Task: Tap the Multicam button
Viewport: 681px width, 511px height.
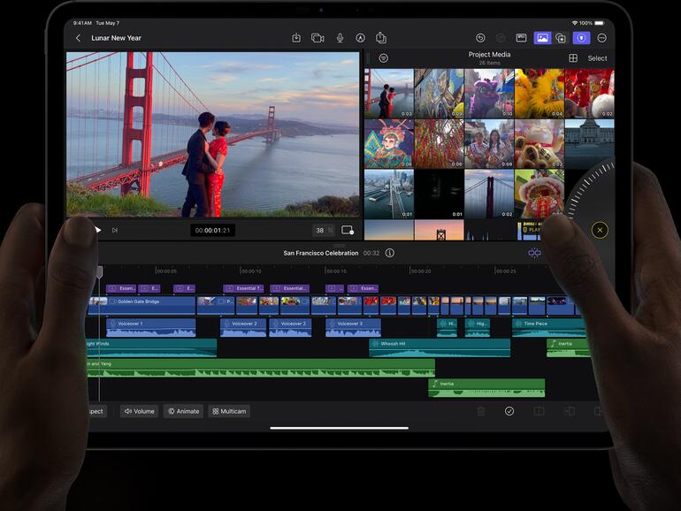Action: point(229,411)
